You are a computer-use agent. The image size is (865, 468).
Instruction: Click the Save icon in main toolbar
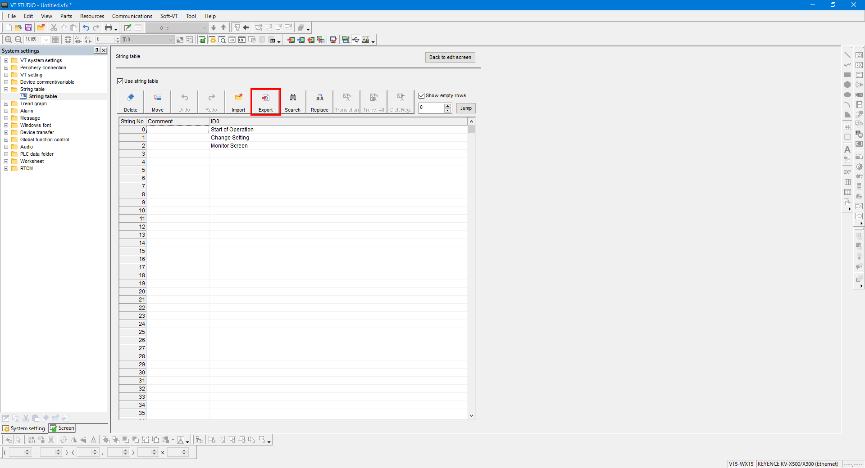(28, 28)
